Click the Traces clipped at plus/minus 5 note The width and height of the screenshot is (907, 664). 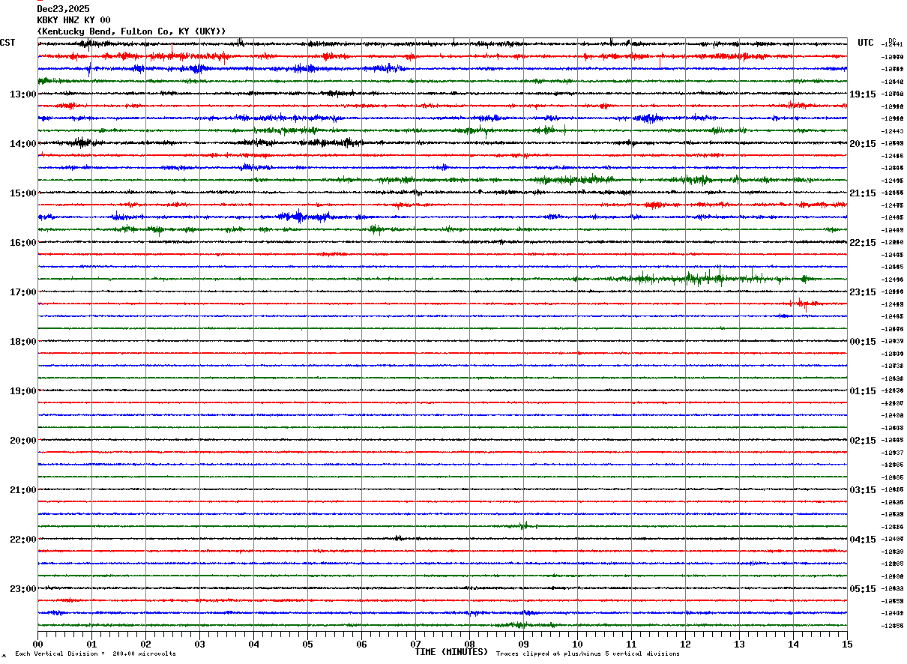click(x=588, y=654)
